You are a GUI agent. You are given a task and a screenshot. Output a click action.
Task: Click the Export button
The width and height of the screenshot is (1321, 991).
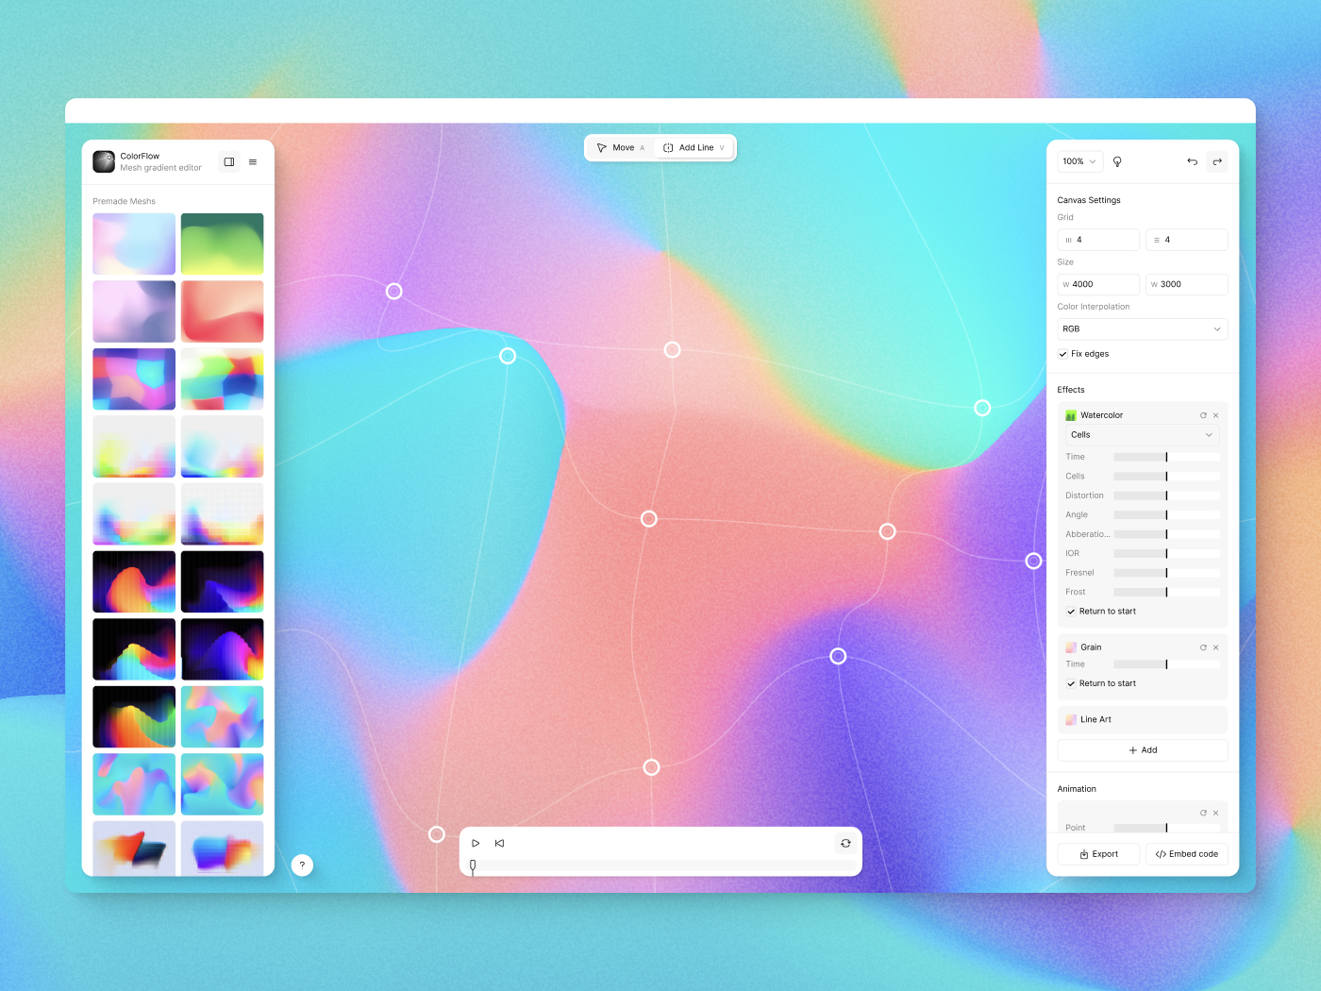click(1098, 854)
